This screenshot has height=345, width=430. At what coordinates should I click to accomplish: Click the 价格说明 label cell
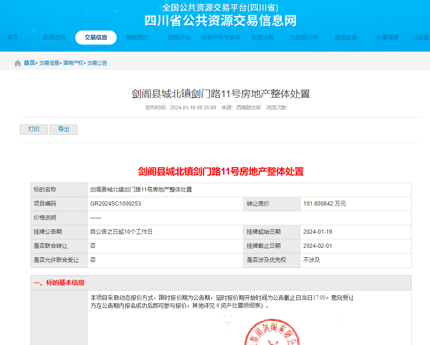pos(59,218)
